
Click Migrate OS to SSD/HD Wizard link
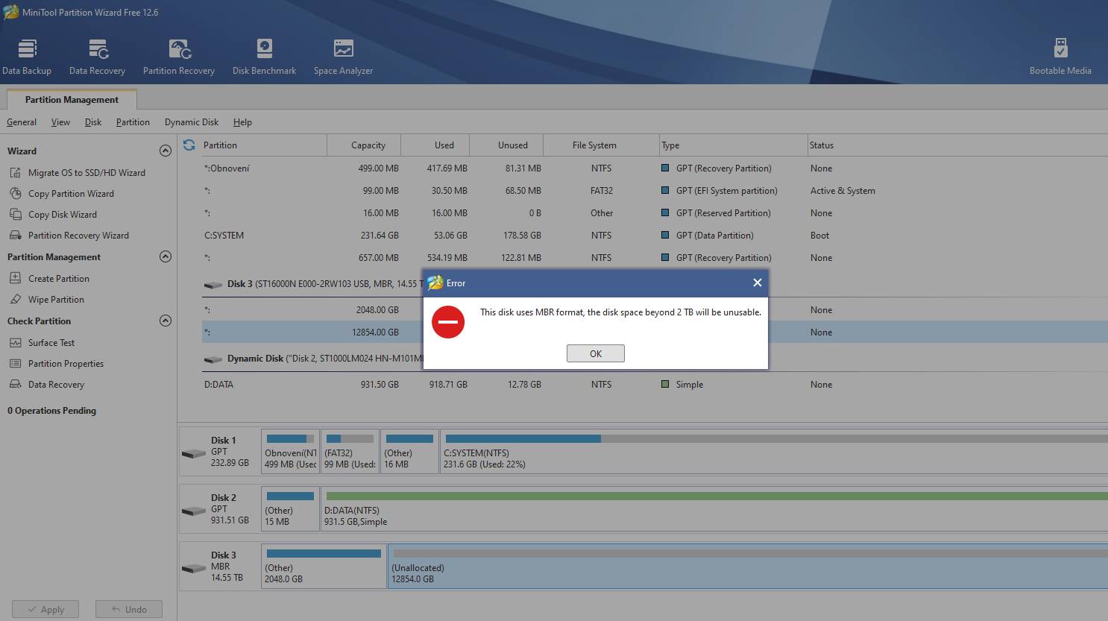[86, 173]
